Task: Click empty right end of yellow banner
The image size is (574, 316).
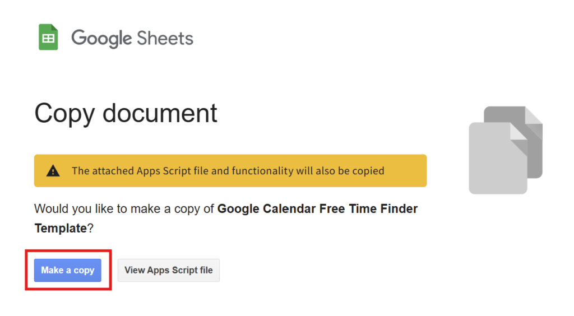Action: pos(406,171)
